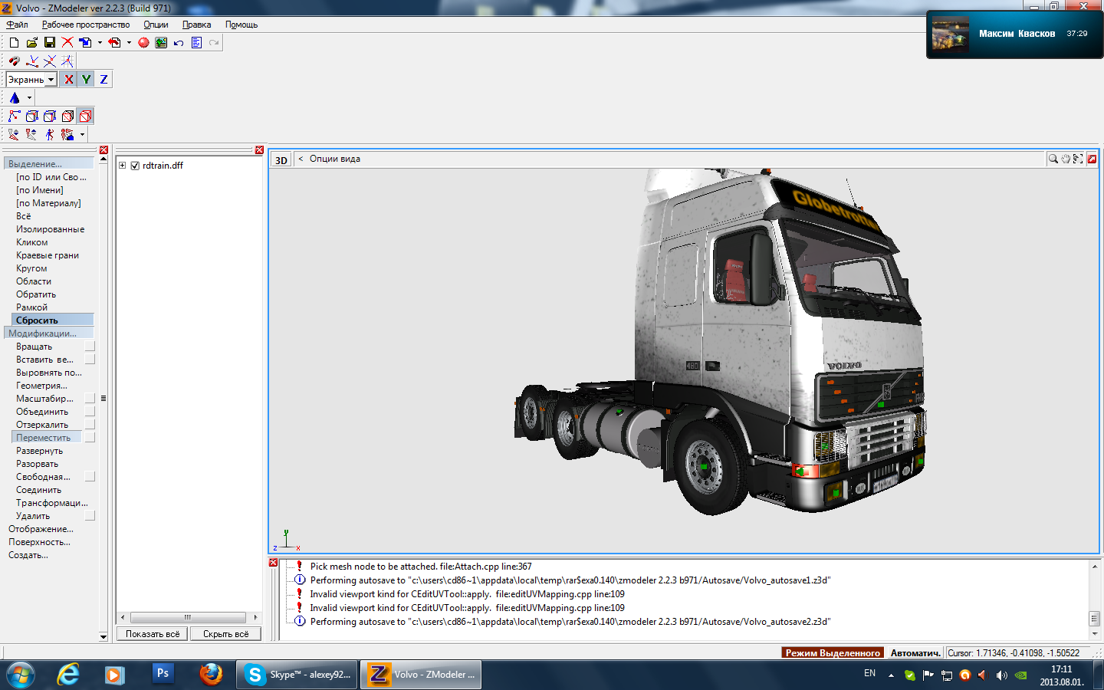This screenshot has width=1104, height=690.
Task: Click the red X close-file toolbar icon
Action: (x=67, y=43)
